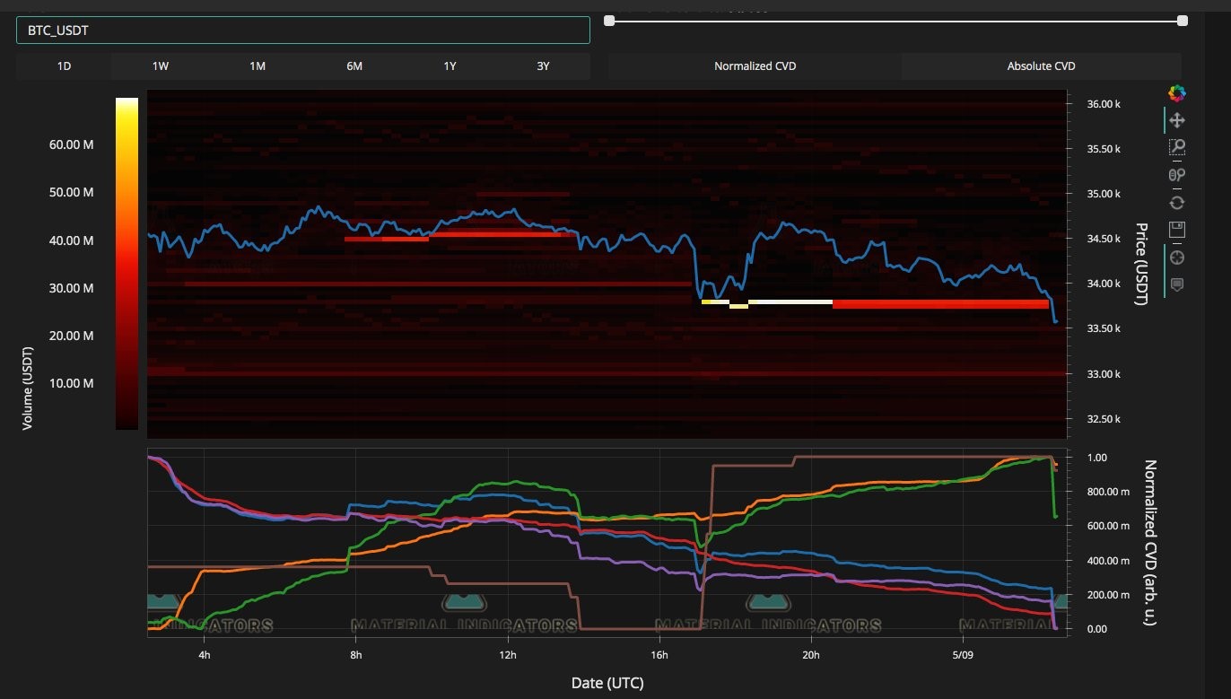The image size is (1231, 699).
Task: Show Normalized CVD
Action: pyautogui.click(x=755, y=66)
